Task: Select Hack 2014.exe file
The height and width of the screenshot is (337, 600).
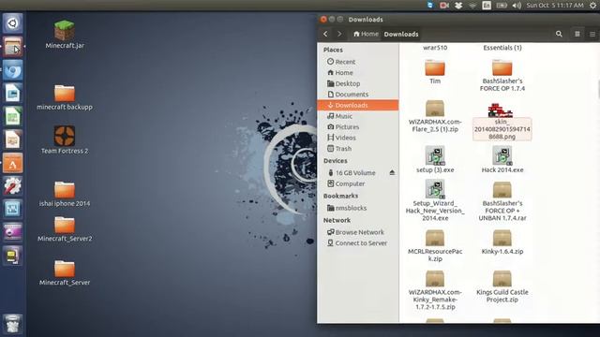Action: click(502, 159)
